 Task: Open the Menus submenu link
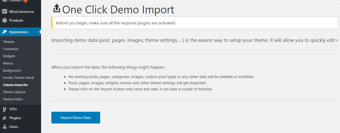click(8, 63)
